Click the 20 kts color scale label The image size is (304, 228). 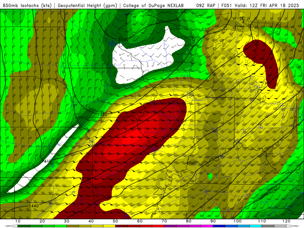[42, 221]
